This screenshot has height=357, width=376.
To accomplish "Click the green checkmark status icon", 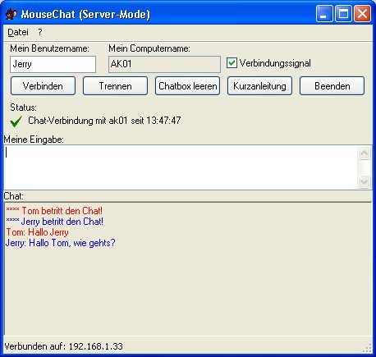I will 16,121.
